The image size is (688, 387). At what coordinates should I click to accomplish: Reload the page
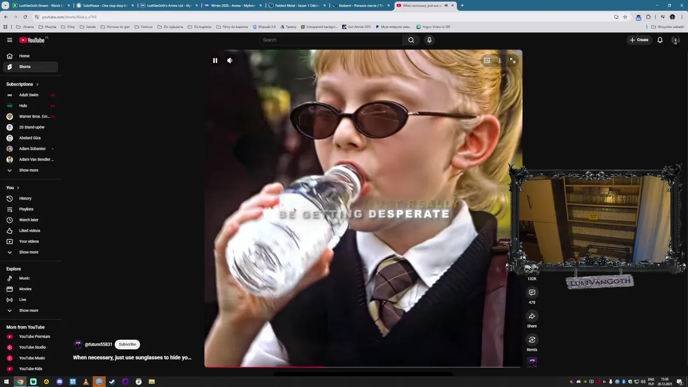[x=25, y=17]
